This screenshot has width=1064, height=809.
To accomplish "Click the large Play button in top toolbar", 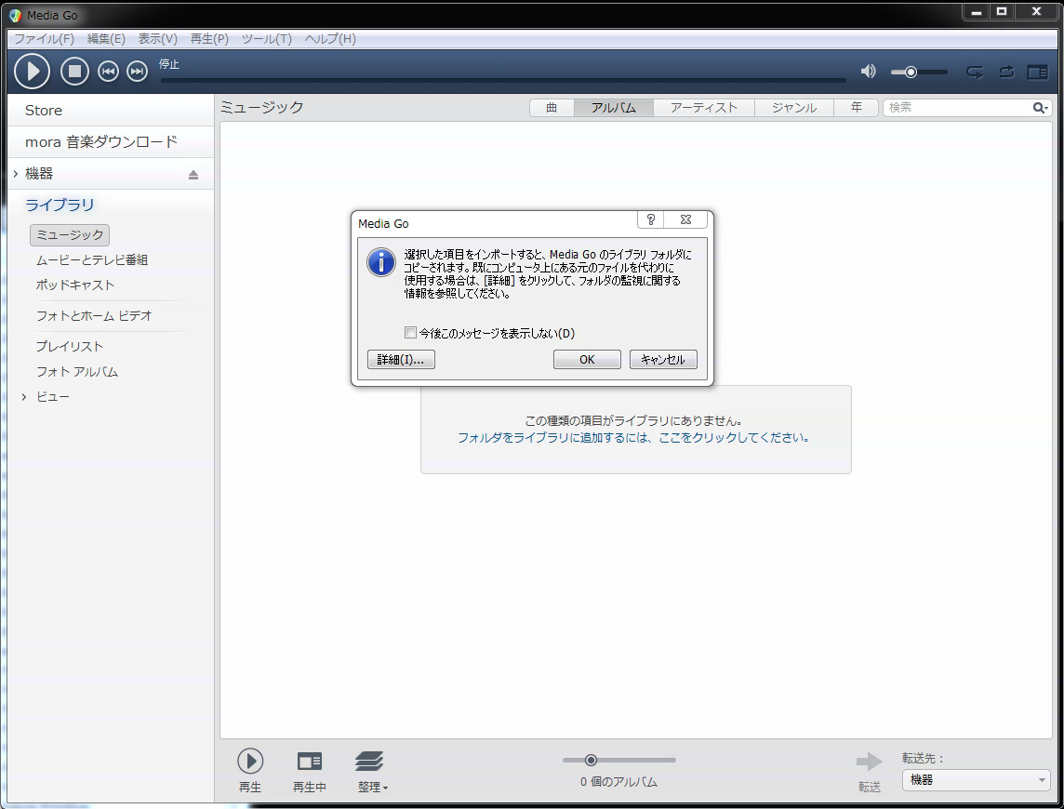I will pos(32,72).
